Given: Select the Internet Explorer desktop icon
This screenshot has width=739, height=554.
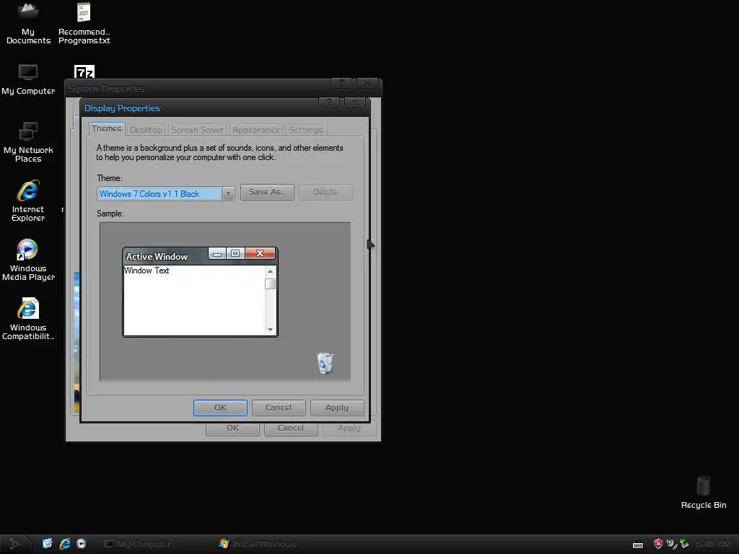Looking at the screenshot, I should click(x=28, y=201).
